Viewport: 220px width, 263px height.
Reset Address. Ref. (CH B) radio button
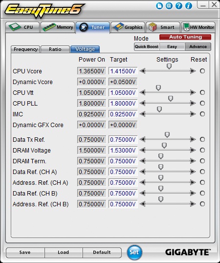pos(202,204)
